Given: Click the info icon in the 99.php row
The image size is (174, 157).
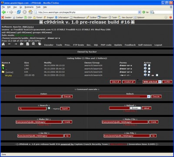Looking at the screenshot, I should pyautogui.click(x=145, y=75).
